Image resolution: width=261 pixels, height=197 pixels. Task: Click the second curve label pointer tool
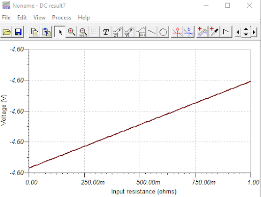pos(129,32)
